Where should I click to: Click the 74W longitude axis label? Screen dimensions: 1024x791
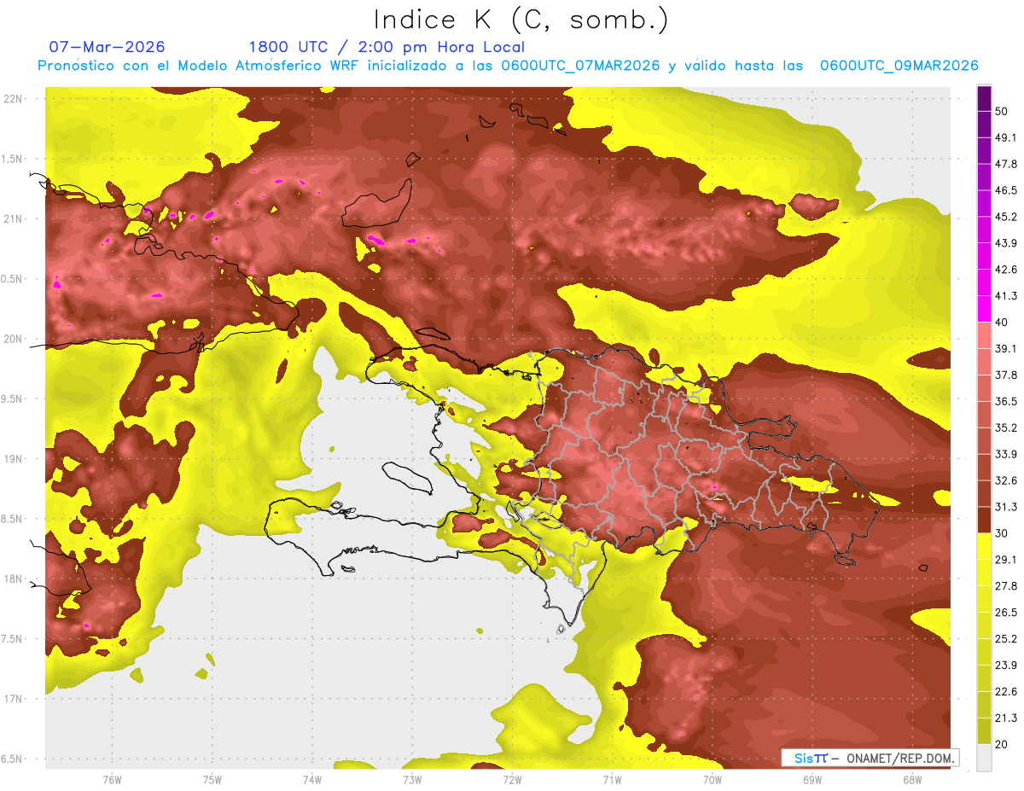[x=311, y=780]
